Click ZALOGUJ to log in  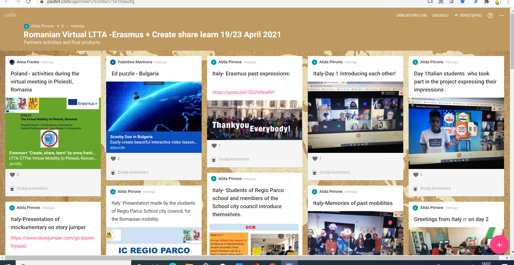pyautogui.click(x=440, y=16)
